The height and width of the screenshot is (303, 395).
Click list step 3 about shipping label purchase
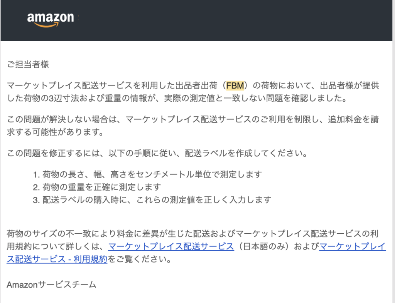(x=152, y=200)
